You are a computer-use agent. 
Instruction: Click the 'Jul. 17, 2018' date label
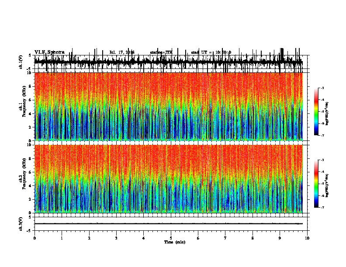tap(122, 52)
